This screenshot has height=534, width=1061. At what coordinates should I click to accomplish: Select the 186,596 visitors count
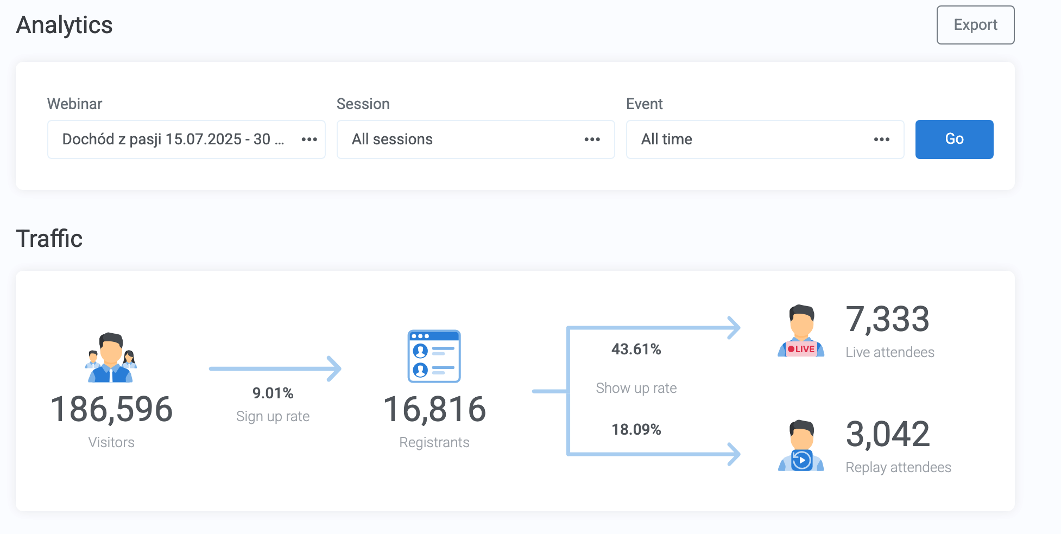click(111, 409)
